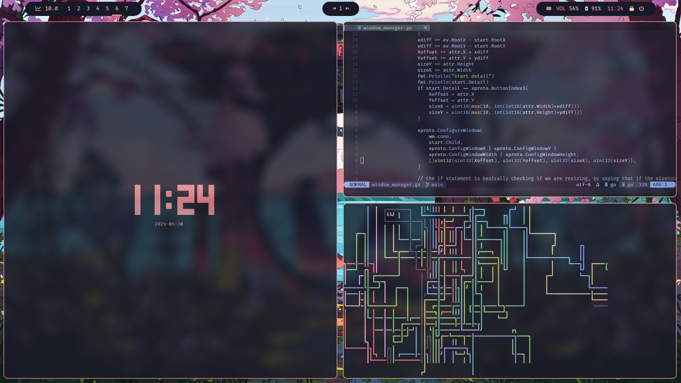Click the editor cursor block at line 0
The image size is (681, 383).
[362, 160]
